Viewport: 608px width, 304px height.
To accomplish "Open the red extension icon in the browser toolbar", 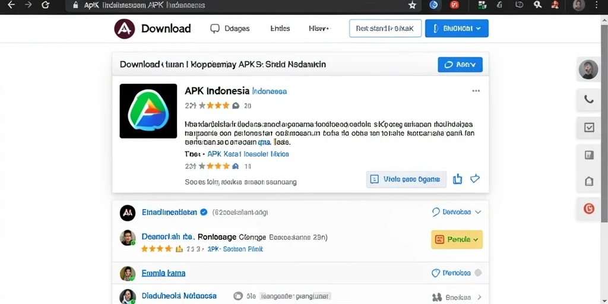I will (x=454, y=5).
